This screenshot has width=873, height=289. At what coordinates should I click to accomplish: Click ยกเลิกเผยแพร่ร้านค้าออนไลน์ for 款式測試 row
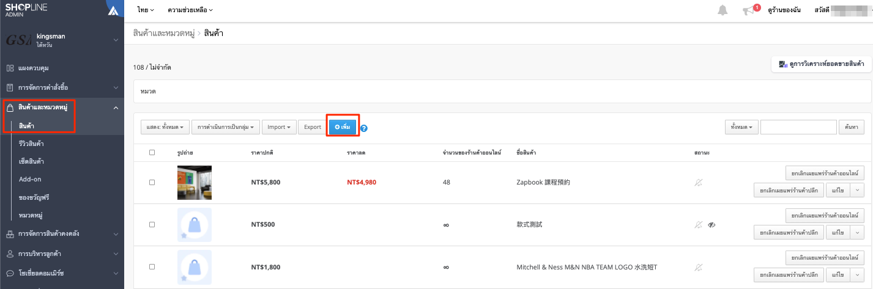824,215
